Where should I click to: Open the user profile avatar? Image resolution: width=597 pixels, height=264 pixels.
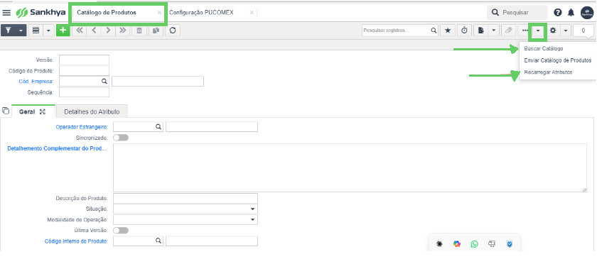tap(587, 13)
